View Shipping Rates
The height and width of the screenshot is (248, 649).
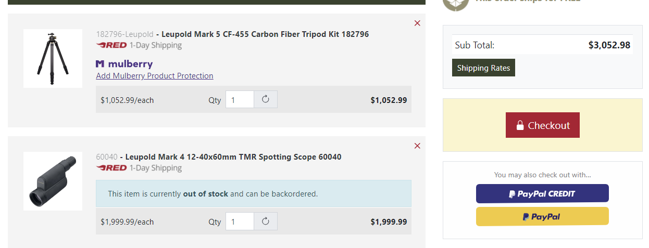tap(483, 68)
